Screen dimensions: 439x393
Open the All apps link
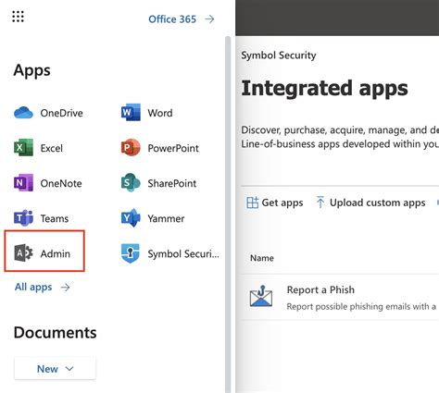pyautogui.click(x=33, y=287)
